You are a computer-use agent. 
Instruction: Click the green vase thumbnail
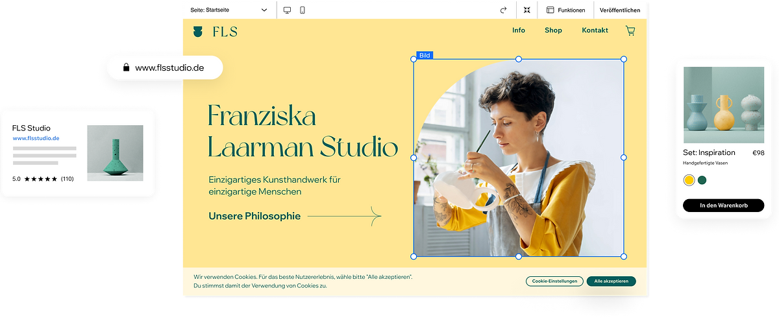(x=116, y=153)
